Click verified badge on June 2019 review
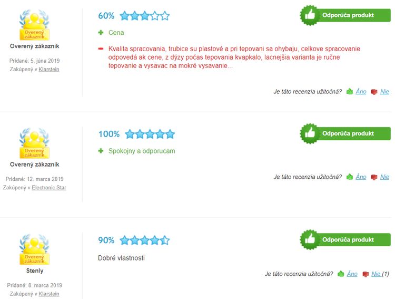Viewport: 395px width, 299px height. 35,25
